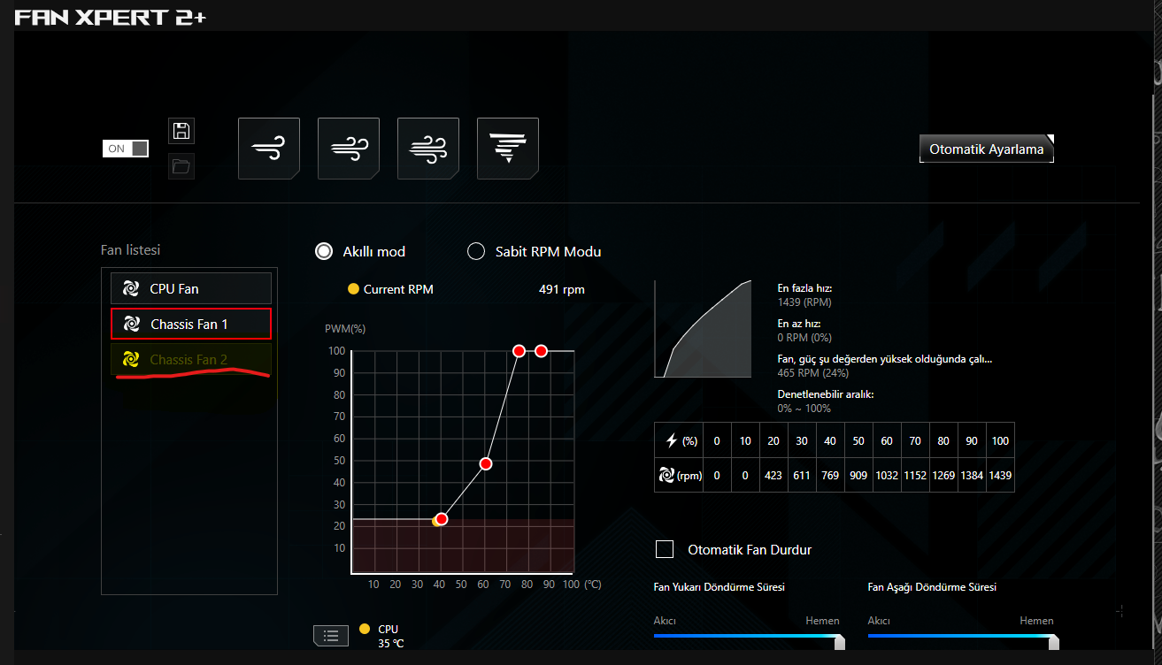1162x665 pixels.
Task: Click the curve point at 50% PWM
Action: pos(486,463)
